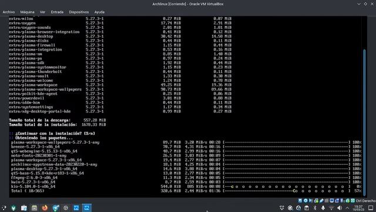Click the extra/sddm-kcm package line
Image resolution: width=376 pixels, height=212 pixels.
pyautogui.click(x=120, y=102)
